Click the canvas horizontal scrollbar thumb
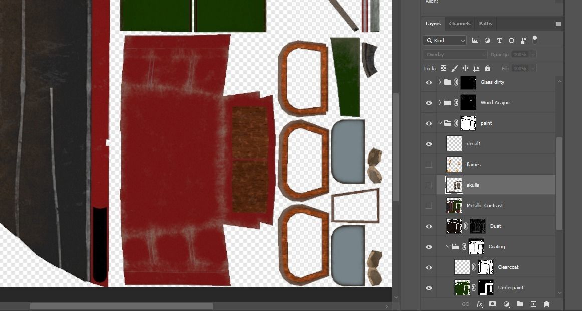582x311 pixels. (x=121, y=306)
